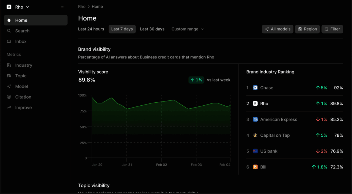This screenshot has height=194, width=352.
Task: Select the Last 7 days range
Action: [122, 29]
